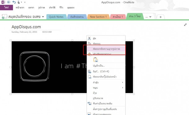Open the purple ไฟล์ (File) menu
189x115 pixels.
click(x=7, y=7)
